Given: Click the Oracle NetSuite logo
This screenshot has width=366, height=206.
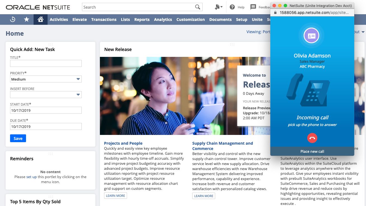Looking at the screenshot, I should pyautogui.click(x=38, y=7).
